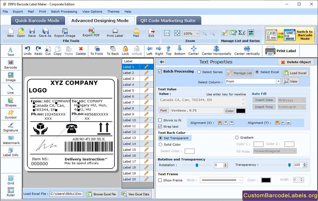Align object Center Horizontally
The height and width of the screenshot is (201, 318).
pyautogui.click(x=216, y=51)
